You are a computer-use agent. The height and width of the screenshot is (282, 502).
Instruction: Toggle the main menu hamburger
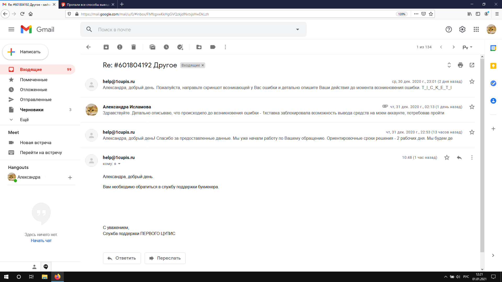[11, 30]
